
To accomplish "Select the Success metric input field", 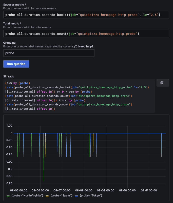I will click(86, 15).
